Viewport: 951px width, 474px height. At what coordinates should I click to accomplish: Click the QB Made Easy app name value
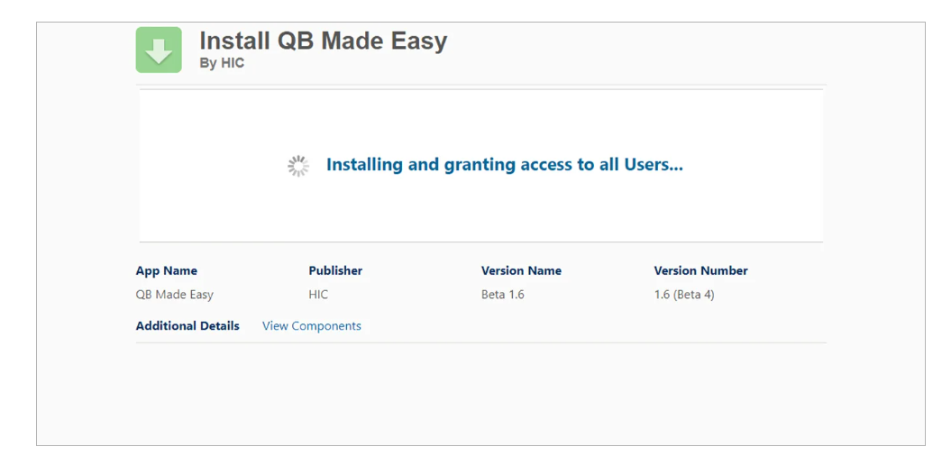175,295
